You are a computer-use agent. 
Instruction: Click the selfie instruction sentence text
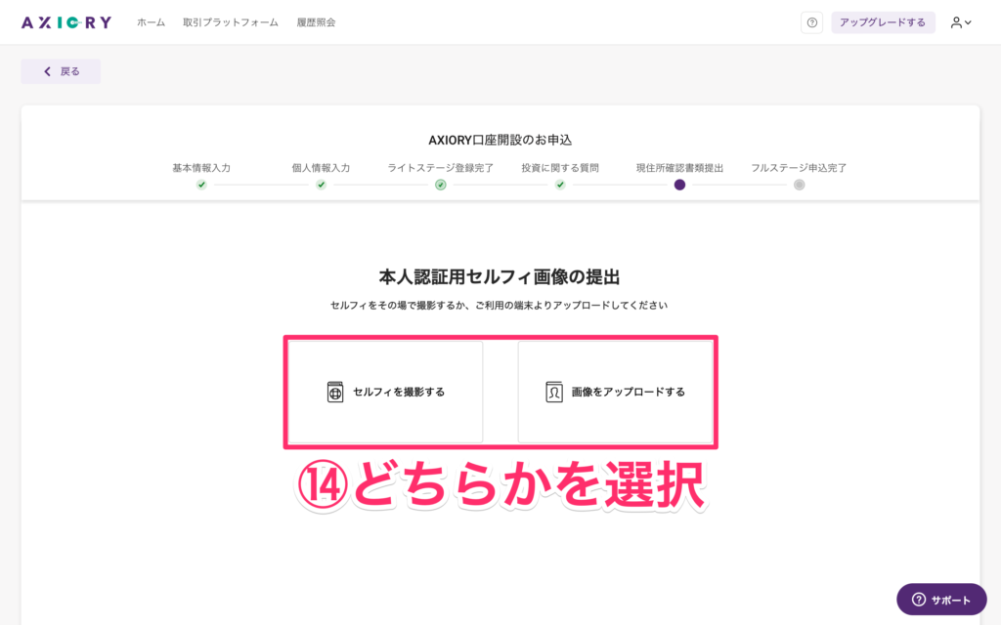pyautogui.click(x=499, y=306)
